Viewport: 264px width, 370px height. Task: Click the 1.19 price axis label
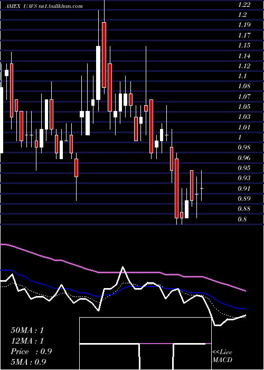[244, 25]
